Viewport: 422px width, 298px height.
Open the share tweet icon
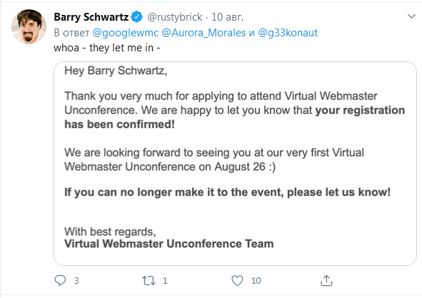tap(326, 280)
